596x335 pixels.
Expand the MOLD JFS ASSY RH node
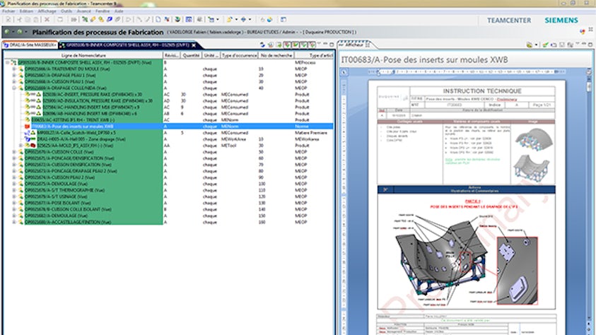coord(21,146)
